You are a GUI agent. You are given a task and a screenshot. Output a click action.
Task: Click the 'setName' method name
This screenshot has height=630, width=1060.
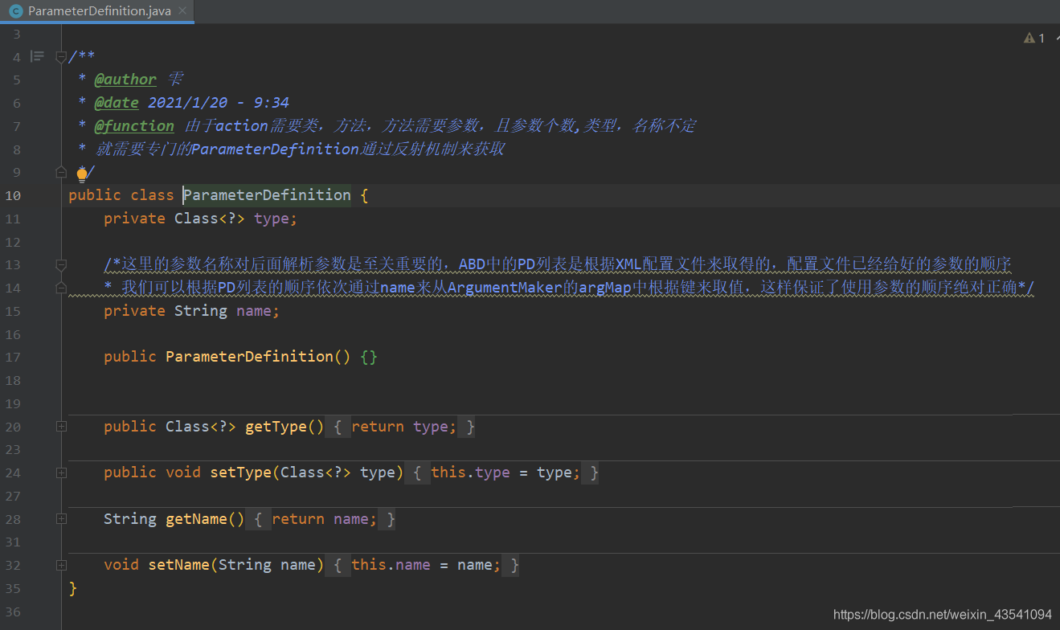click(178, 565)
